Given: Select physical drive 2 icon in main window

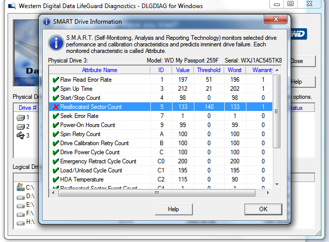Looking at the screenshot, I should 21,127.
